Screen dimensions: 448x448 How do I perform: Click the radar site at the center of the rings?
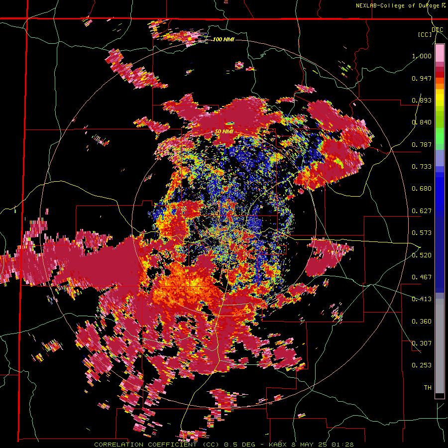coord(224,223)
